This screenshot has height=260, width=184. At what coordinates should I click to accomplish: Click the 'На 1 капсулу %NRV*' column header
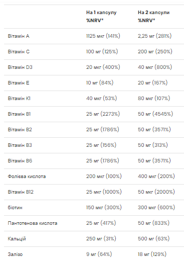[x=101, y=16]
